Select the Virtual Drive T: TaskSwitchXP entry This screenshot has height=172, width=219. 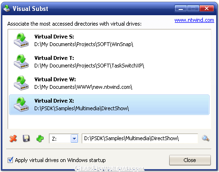tap(109, 62)
